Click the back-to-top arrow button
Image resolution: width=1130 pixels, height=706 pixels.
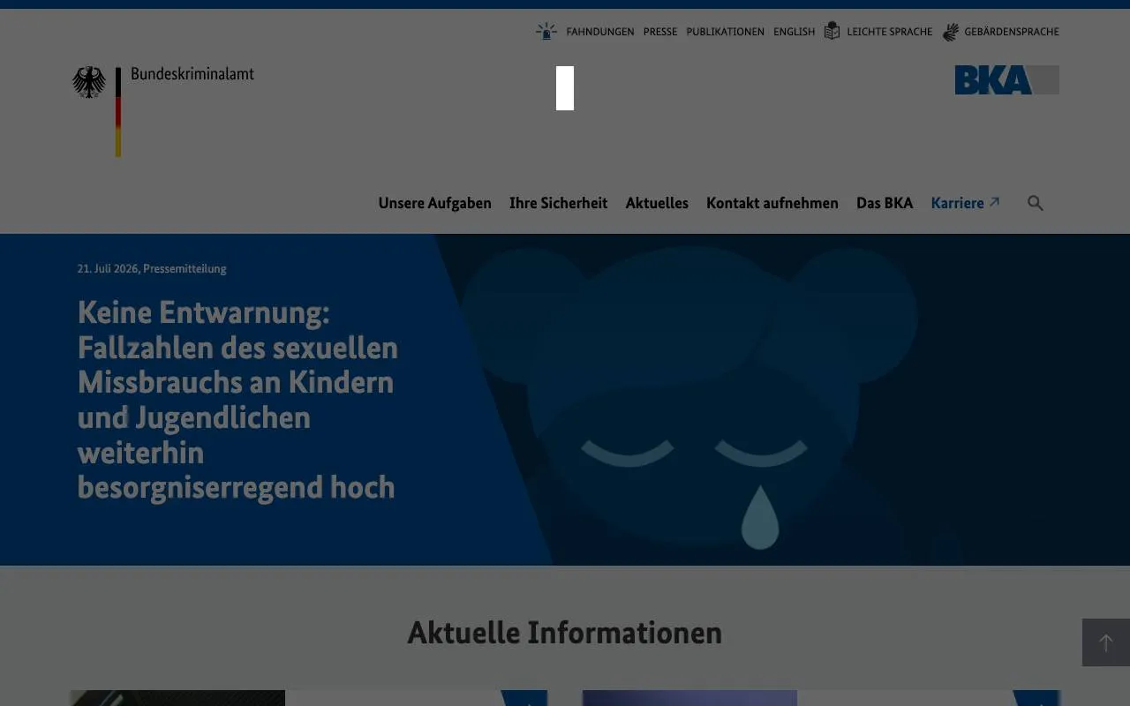coord(1106,642)
